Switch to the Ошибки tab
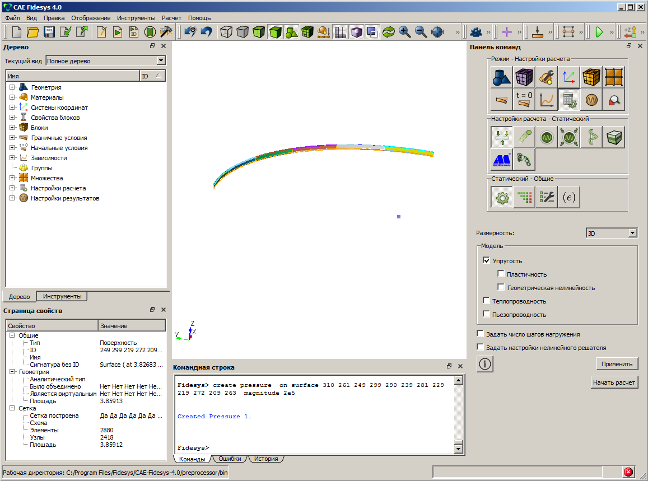This screenshot has height=481, width=648. [x=230, y=459]
